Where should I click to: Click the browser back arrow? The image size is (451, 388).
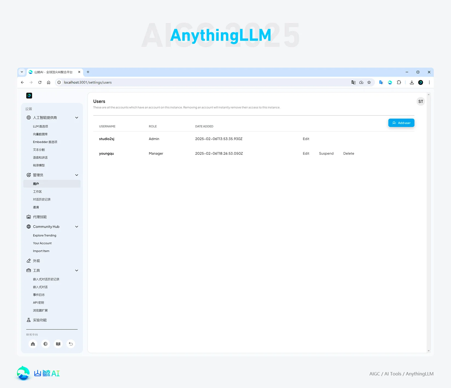click(22, 82)
